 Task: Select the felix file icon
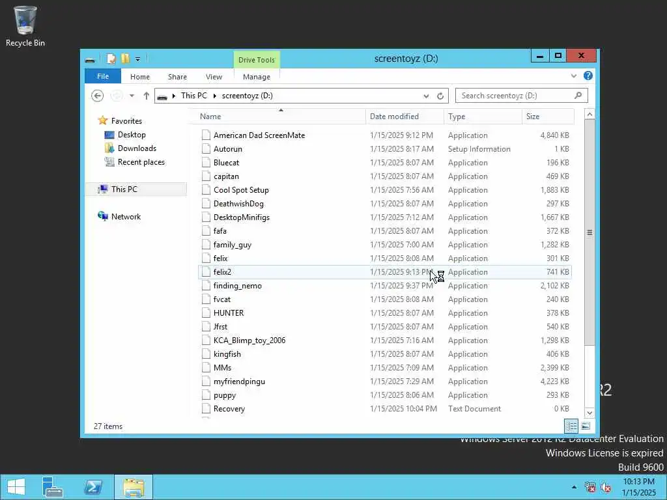coord(206,258)
